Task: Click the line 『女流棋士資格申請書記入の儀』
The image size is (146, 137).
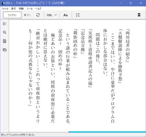Action: (x=90, y=58)
